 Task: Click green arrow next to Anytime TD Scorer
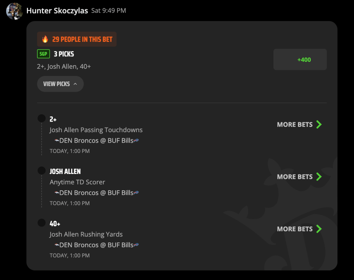[x=319, y=177]
